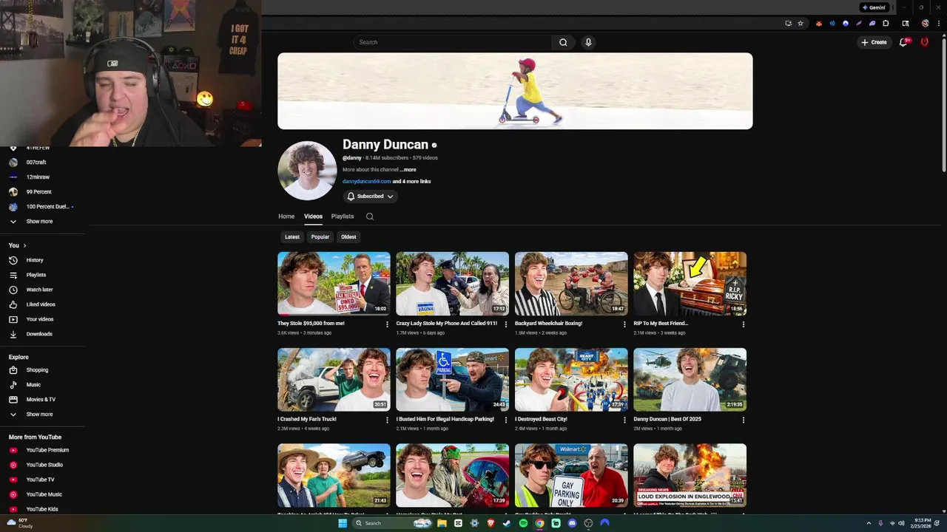
Task: Open the Chrome three-dot menu
Action: coord(938,24)
